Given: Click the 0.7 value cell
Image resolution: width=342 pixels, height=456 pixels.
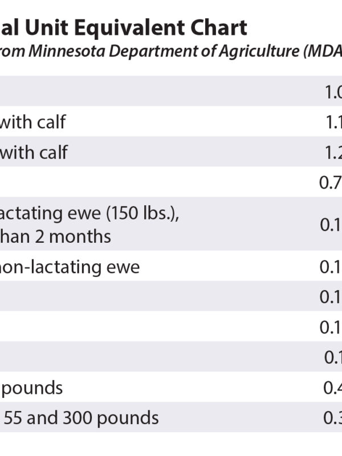Looking at the screenshot, I should 332,182.
